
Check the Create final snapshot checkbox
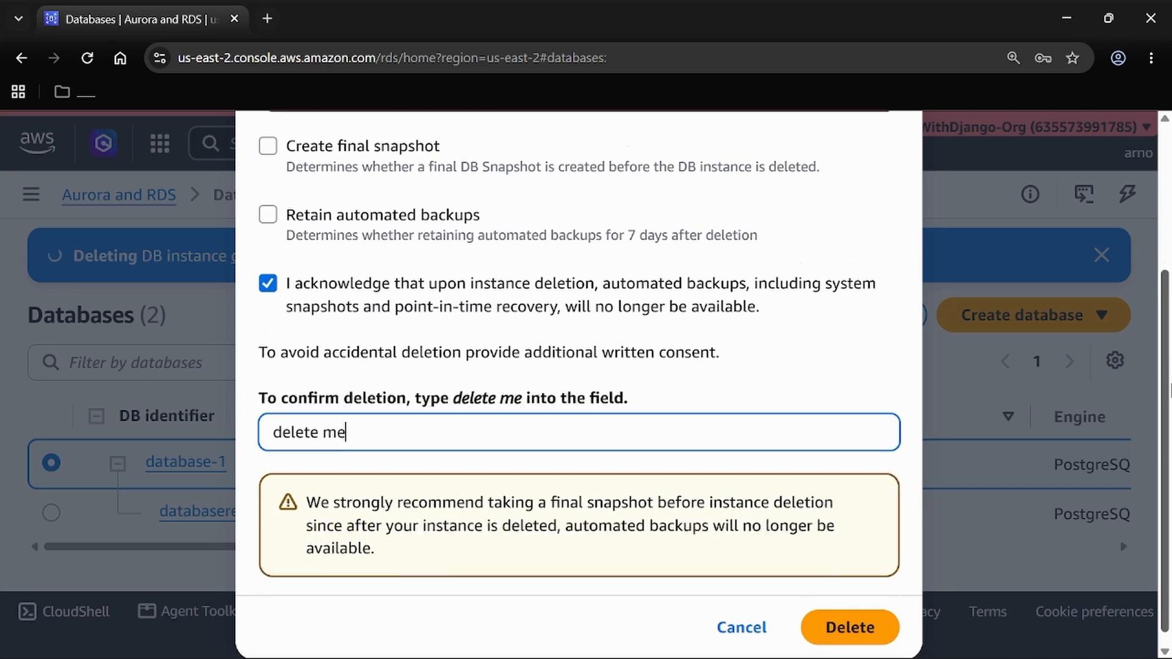point(268,146)
